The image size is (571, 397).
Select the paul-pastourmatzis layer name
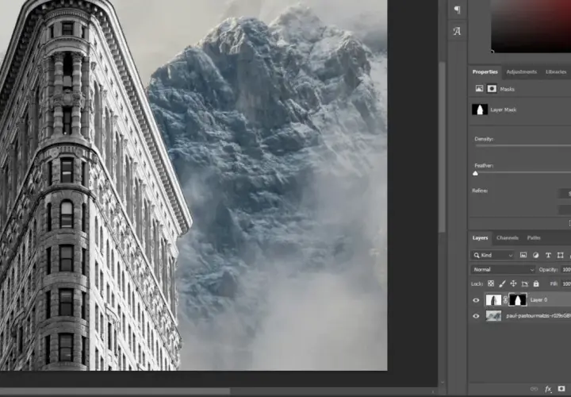click(x=538, y=316)
